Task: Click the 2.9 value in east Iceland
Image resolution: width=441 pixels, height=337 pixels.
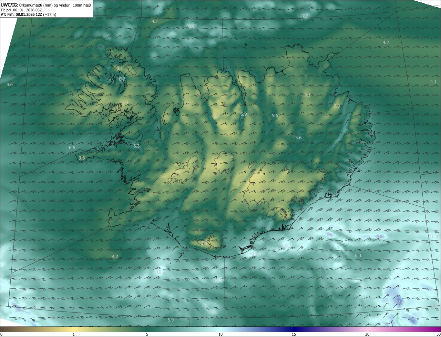Action: tap(337, 106)
